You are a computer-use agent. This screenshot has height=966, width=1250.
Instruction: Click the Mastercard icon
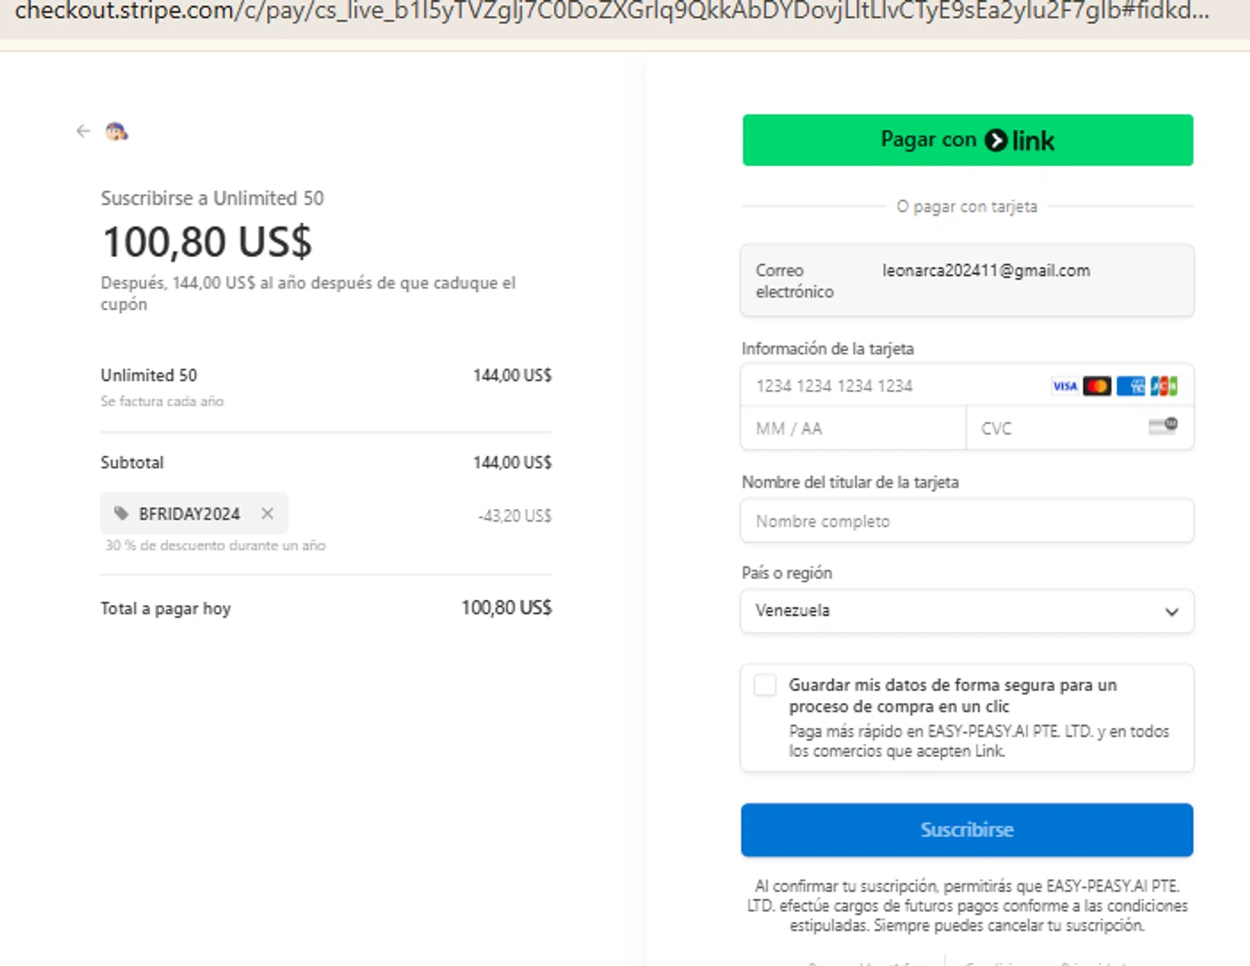point(1097,386)
